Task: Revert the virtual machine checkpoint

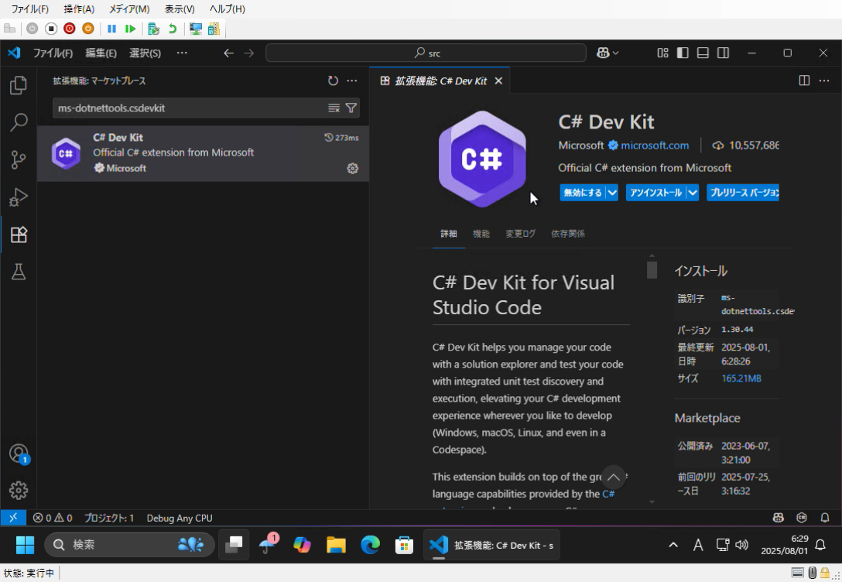Action: (x=173, y=29)
